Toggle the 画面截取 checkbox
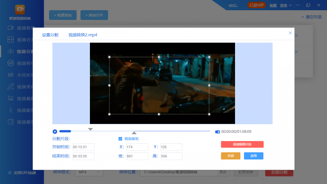Screen dimensions: 327x184 point(120,139)
